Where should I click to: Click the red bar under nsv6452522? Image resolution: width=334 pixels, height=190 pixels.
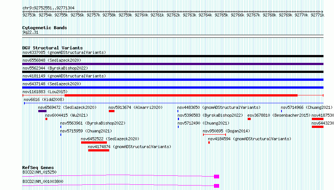94,142
